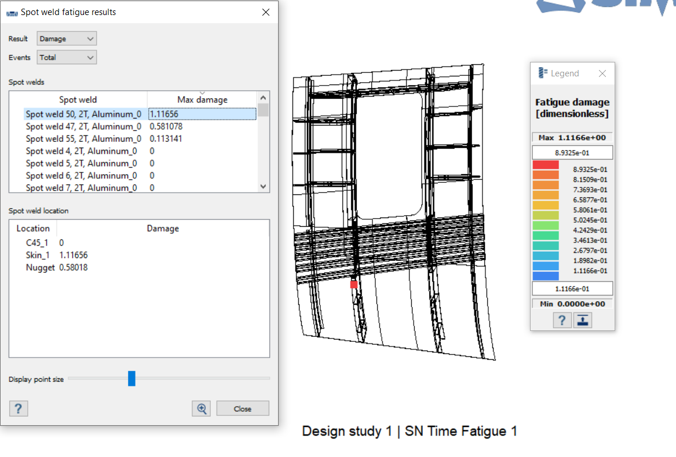Image resolution: width=676 pixels, height=457 pixels.
Task: Click the zoom-to-spot-weld magnifier icon
Action: coord(202,408)
